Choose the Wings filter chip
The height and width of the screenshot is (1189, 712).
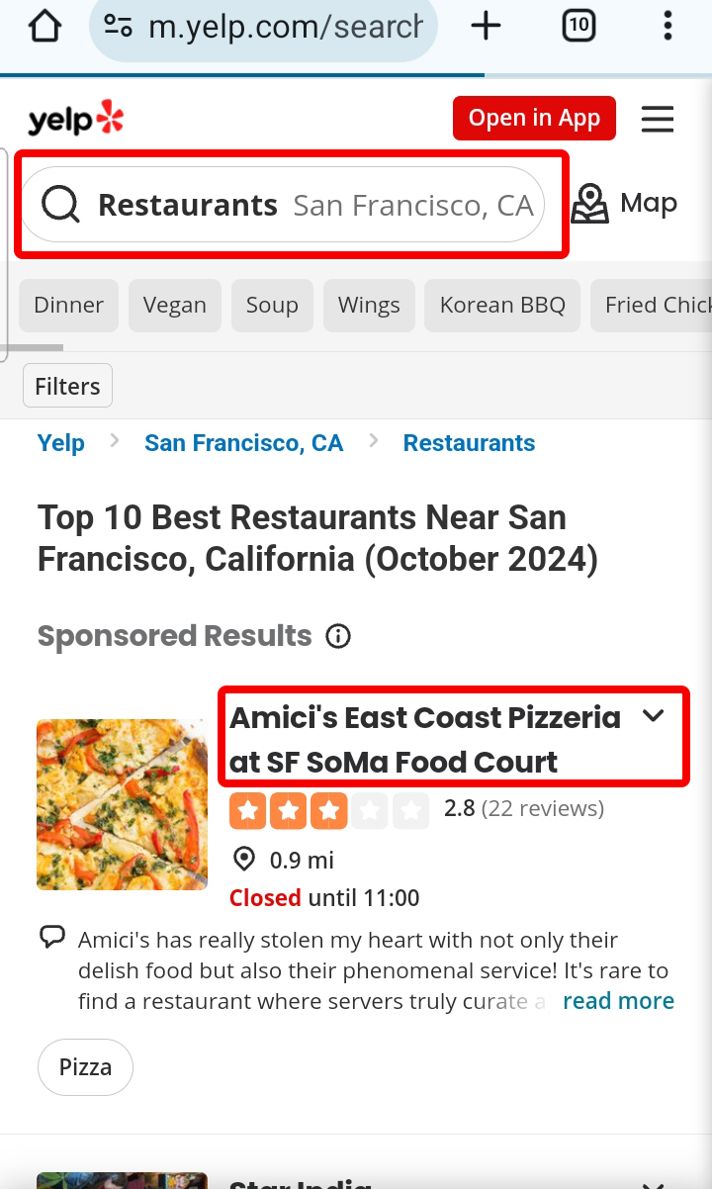(369, 305)
